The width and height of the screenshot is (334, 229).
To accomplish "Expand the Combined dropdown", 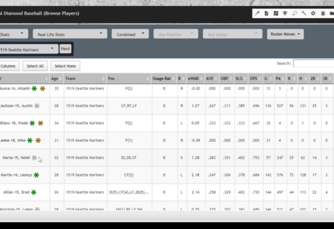I will pos(130,34).
